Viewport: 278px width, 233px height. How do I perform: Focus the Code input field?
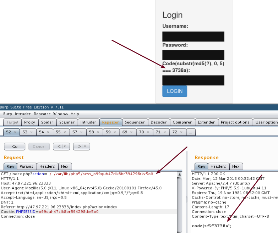pos(193,81)
